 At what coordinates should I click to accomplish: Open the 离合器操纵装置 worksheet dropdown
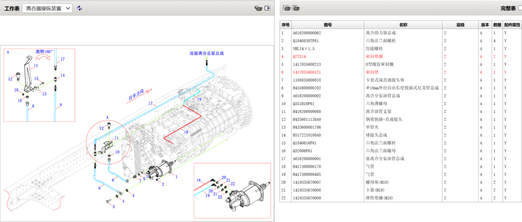pyautogui.click(x=47, y=8)
